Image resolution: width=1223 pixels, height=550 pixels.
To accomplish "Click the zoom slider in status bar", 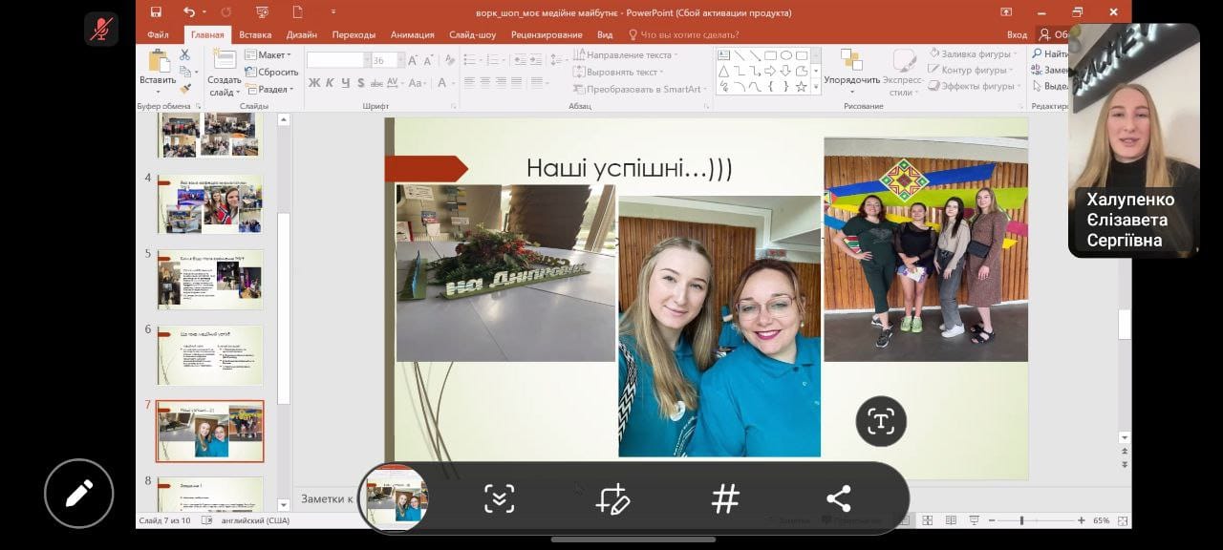I will coord(1022,520).
